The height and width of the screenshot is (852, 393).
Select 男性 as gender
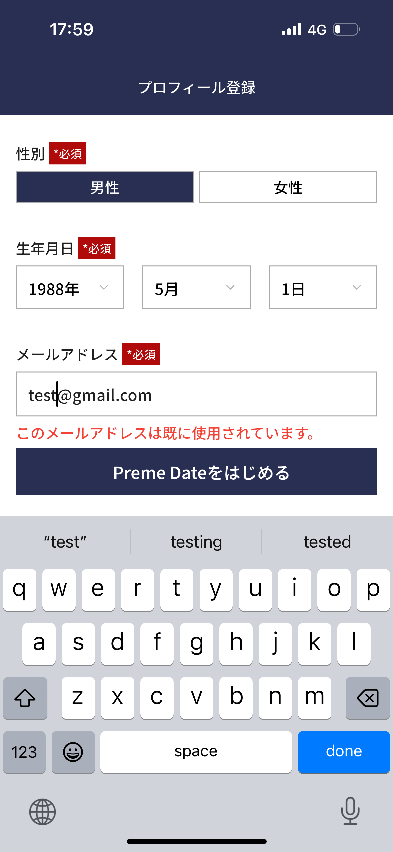[x=105, y=187]
